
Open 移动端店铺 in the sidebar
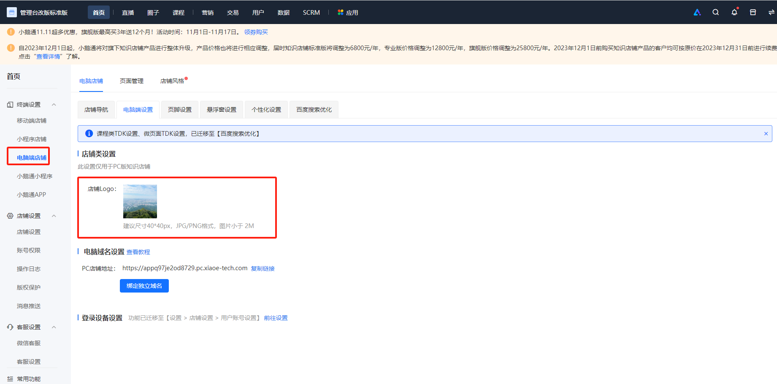pyautogui.click(x=32, y=121)
